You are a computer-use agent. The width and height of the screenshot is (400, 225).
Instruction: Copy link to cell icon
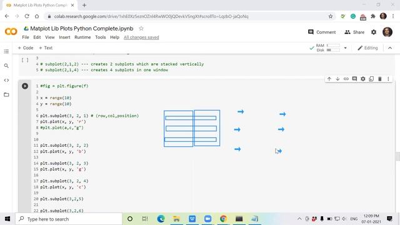[346, 79]
